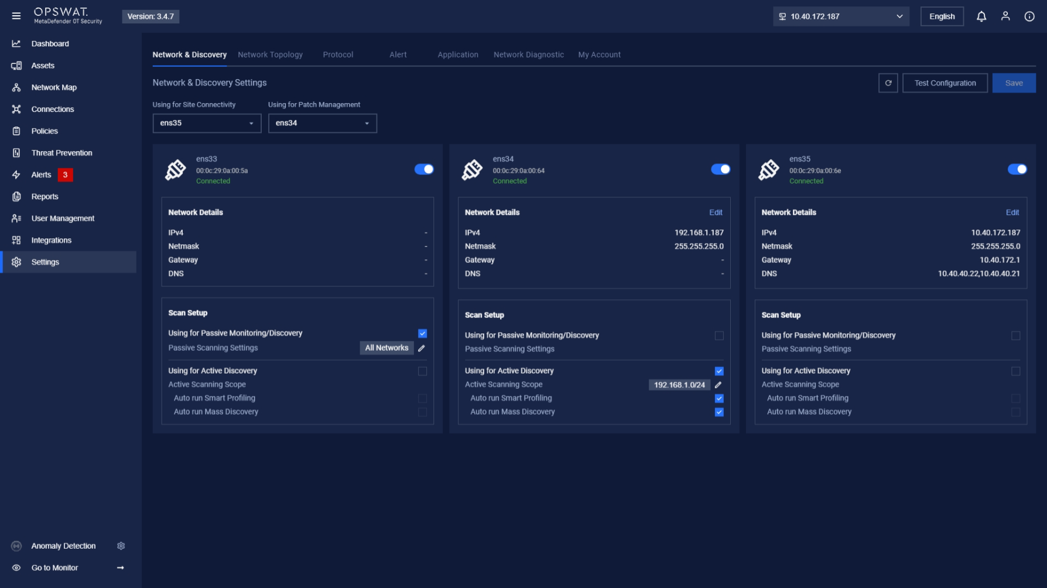Open the hamburger navigation menu
This screenshot has width=1047, height=588.
[x=16, y=16]
